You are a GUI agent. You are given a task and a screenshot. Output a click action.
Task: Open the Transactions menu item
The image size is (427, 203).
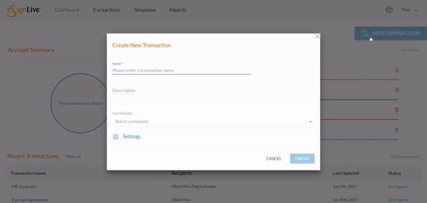point(106,10)
